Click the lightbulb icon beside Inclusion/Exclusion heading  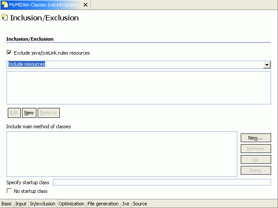coord(5,18)
